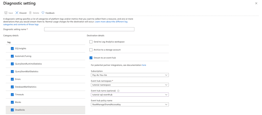This screenshot has height=115, width=262.
Task: Uncheck the Deadlocks checkbox
Action: pyautogui.click(x=12, y=110)
